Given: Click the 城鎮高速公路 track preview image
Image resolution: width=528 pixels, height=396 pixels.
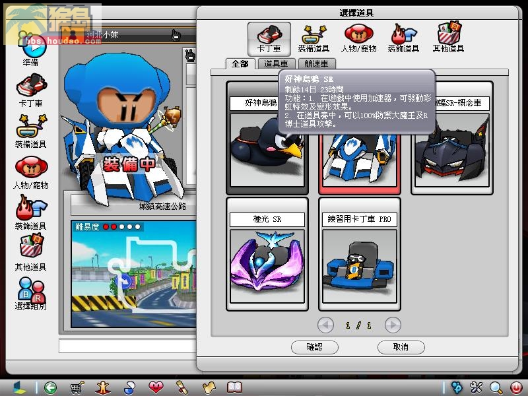Looking at the screenshot, I should [134, 273].
